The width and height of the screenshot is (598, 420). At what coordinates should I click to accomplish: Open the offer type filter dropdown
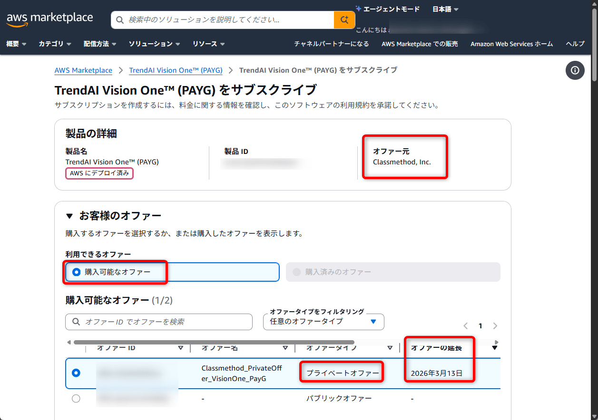324,322
